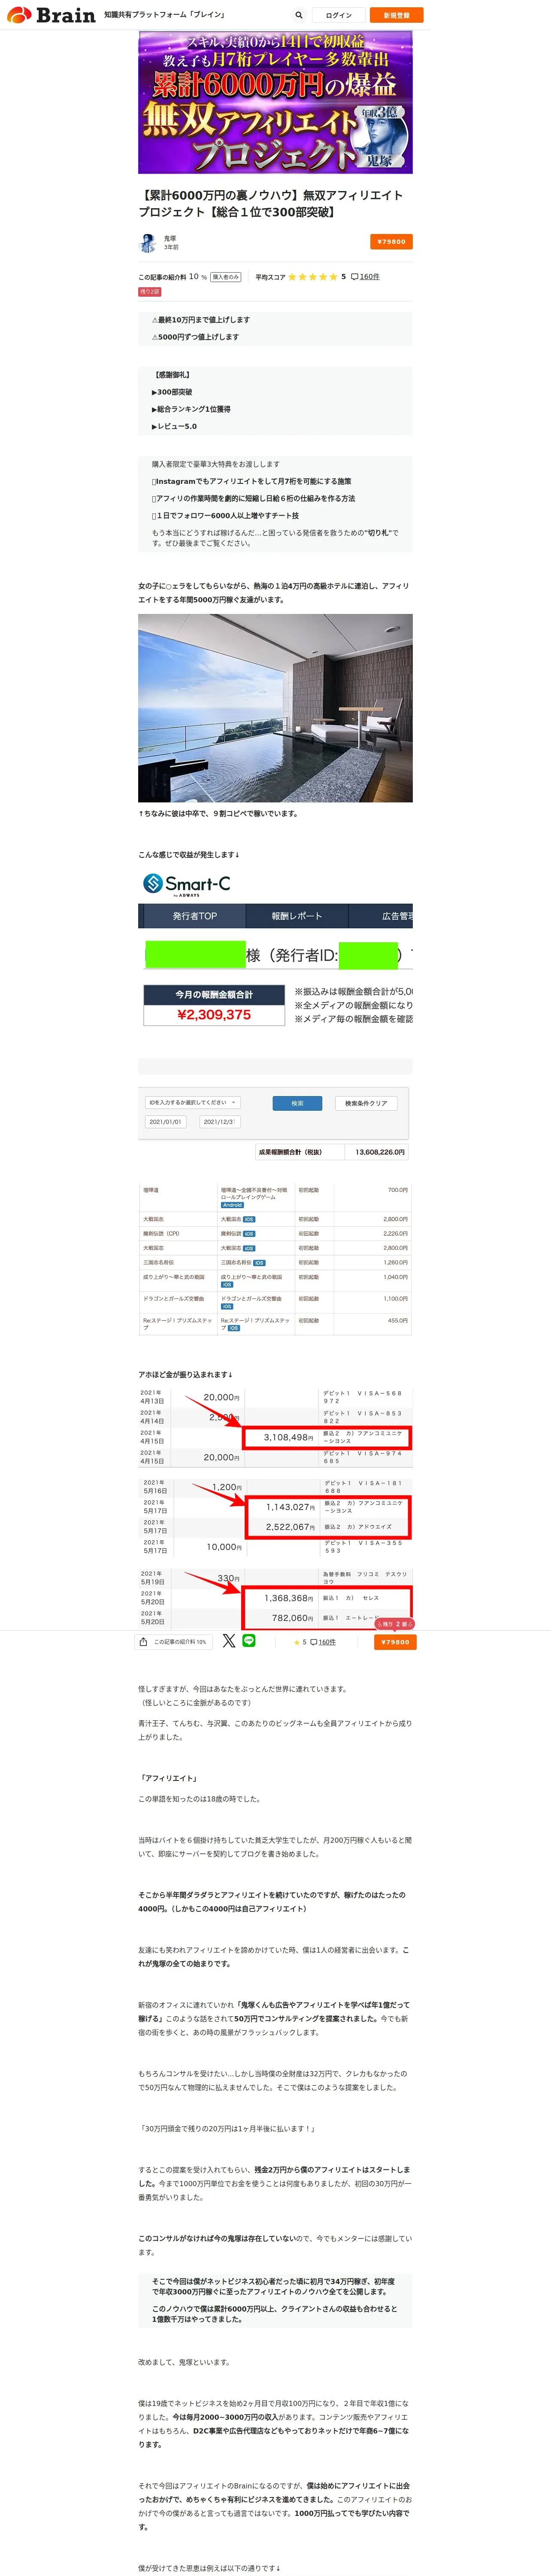Click the ログイン button in the header
The image size is (551, 2576).
click(339, 15)
